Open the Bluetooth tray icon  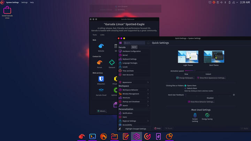[225, 2]
